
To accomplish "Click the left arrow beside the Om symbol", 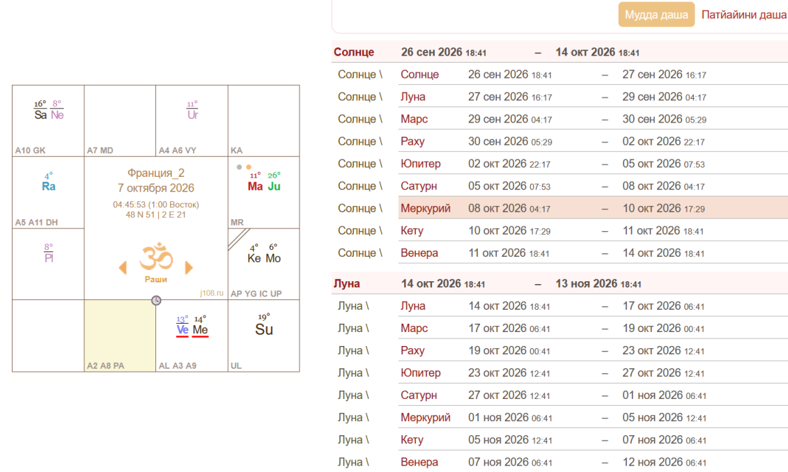I will coord(123,267).
